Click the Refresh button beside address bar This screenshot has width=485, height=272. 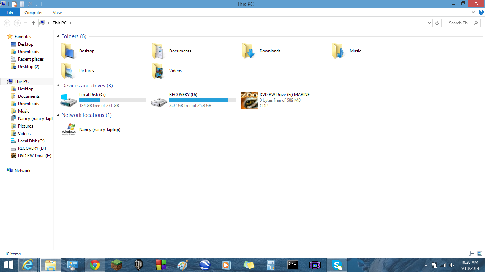[437, 23]
